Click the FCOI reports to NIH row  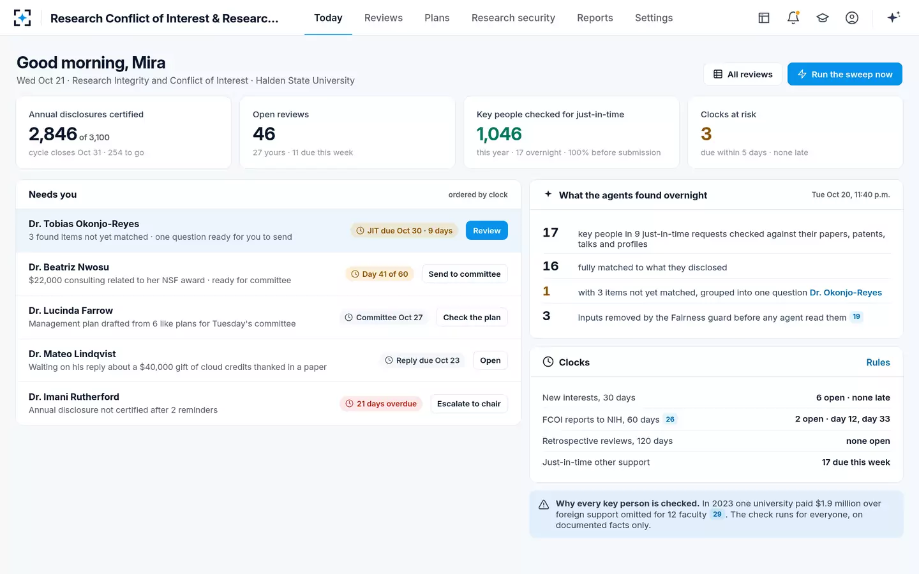pos(716,419)
